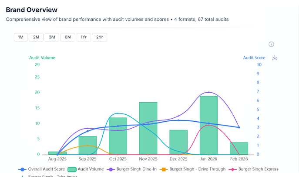Screen dimensions: 299x178
Task: Click the info icon above the chart
Action: click(271, 45)
